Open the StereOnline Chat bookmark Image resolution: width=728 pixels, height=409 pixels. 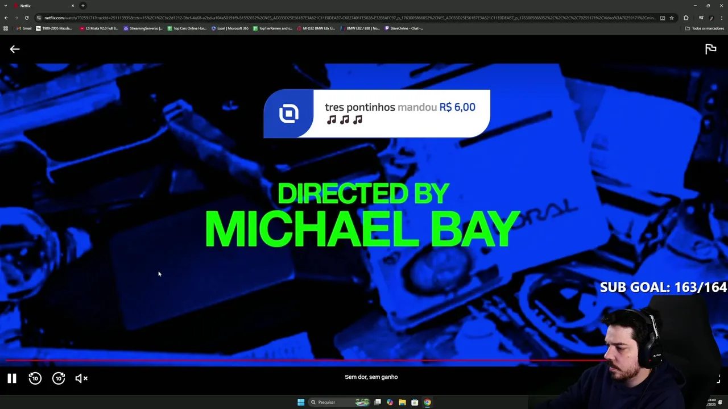(x=404, y=28)
